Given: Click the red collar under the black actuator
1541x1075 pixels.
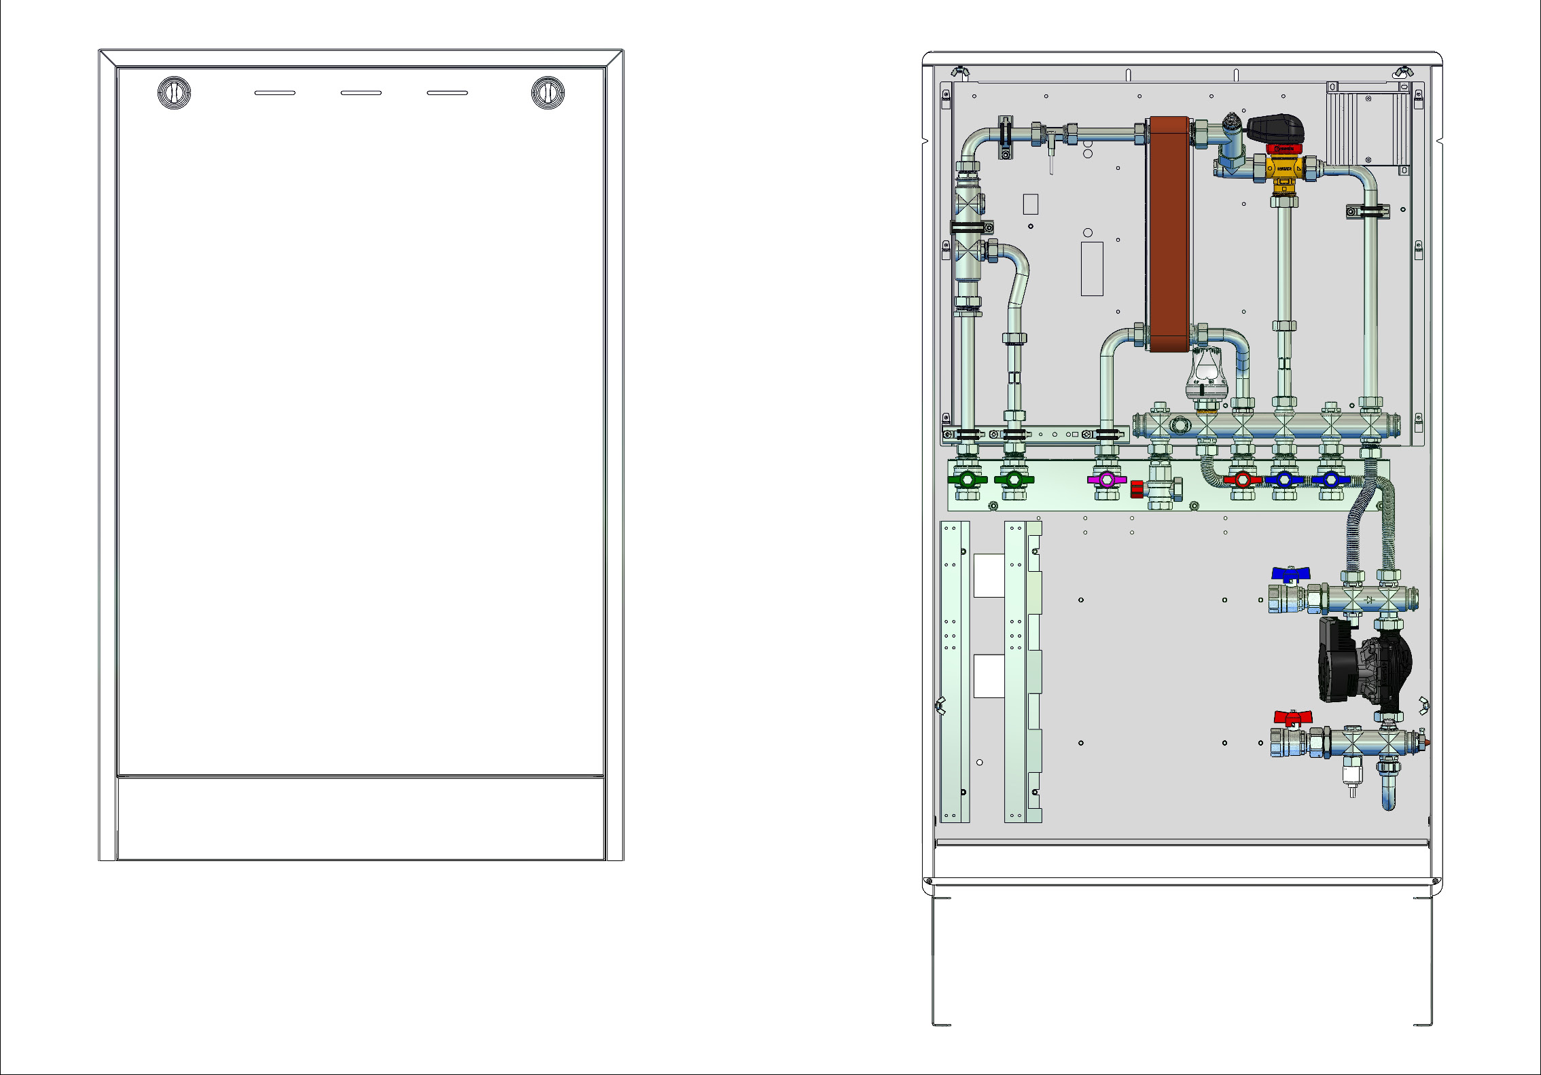Looking at the screenshot, I should (x=1283, y=149).
